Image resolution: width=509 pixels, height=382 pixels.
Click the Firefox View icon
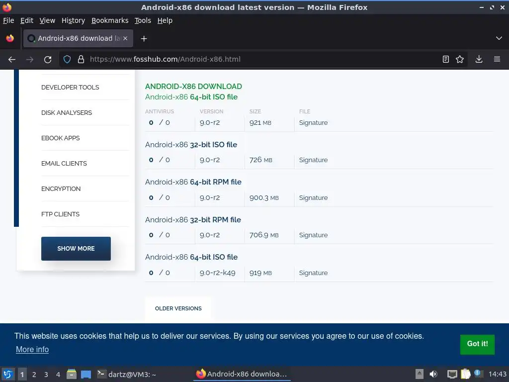[x=10, y=38]
